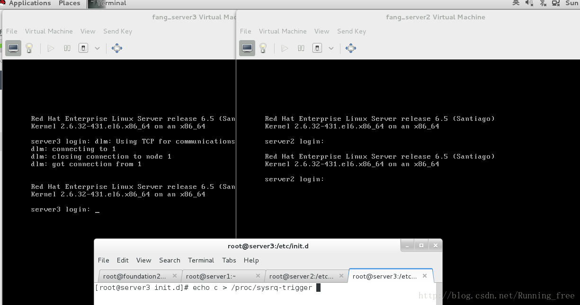Image resolution: width=580 pixels, height=305 pixels.
Task: Open Send Key menu in fang_server2 window
Action: pyautogui.click(x=351, y=31)
